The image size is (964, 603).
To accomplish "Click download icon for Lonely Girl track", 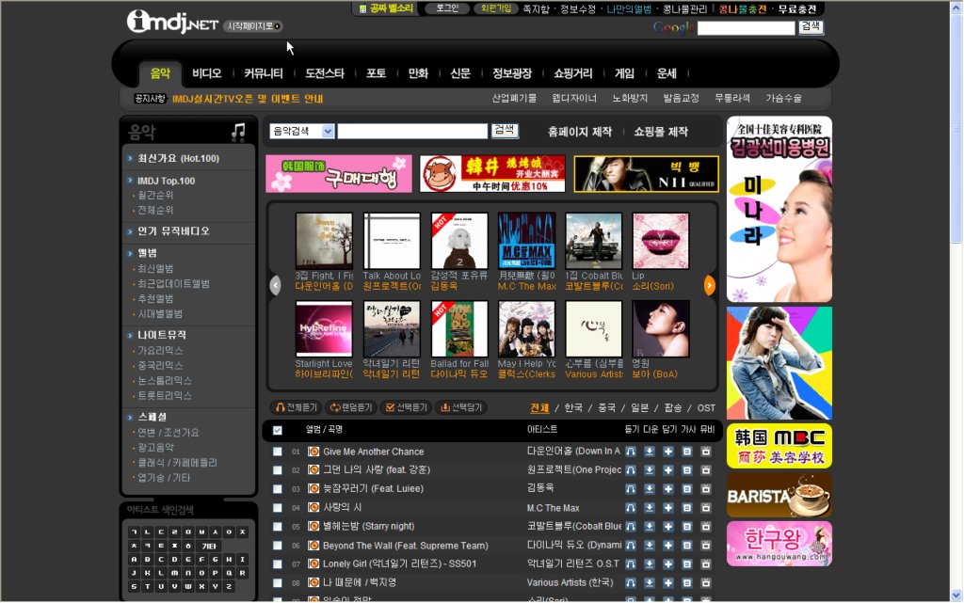I will tap(650, 563).
